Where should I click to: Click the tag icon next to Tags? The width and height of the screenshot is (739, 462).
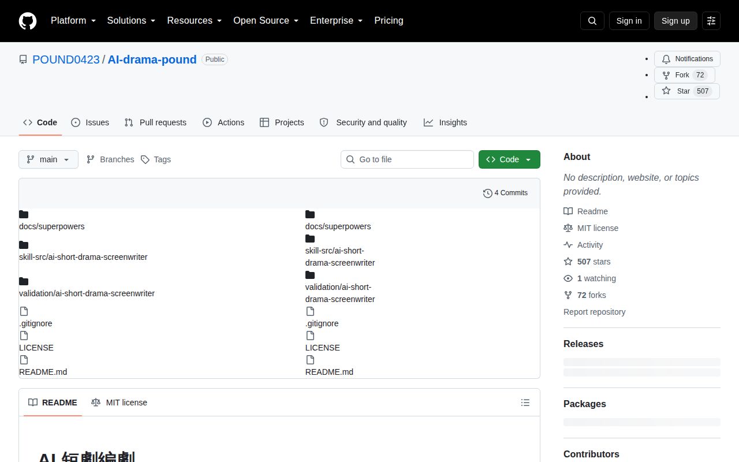click(x=145, y=159)
